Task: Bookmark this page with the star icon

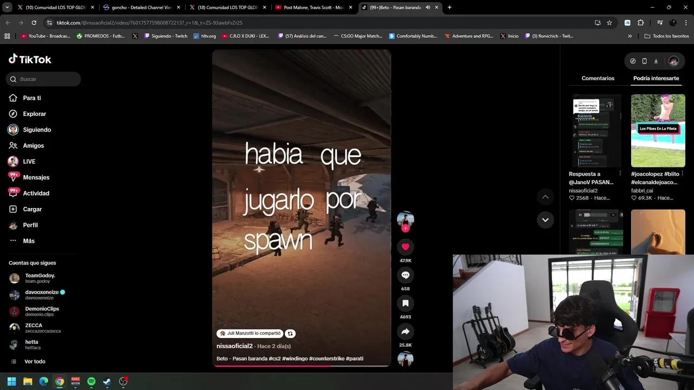Action: click(x=609, y=23)
